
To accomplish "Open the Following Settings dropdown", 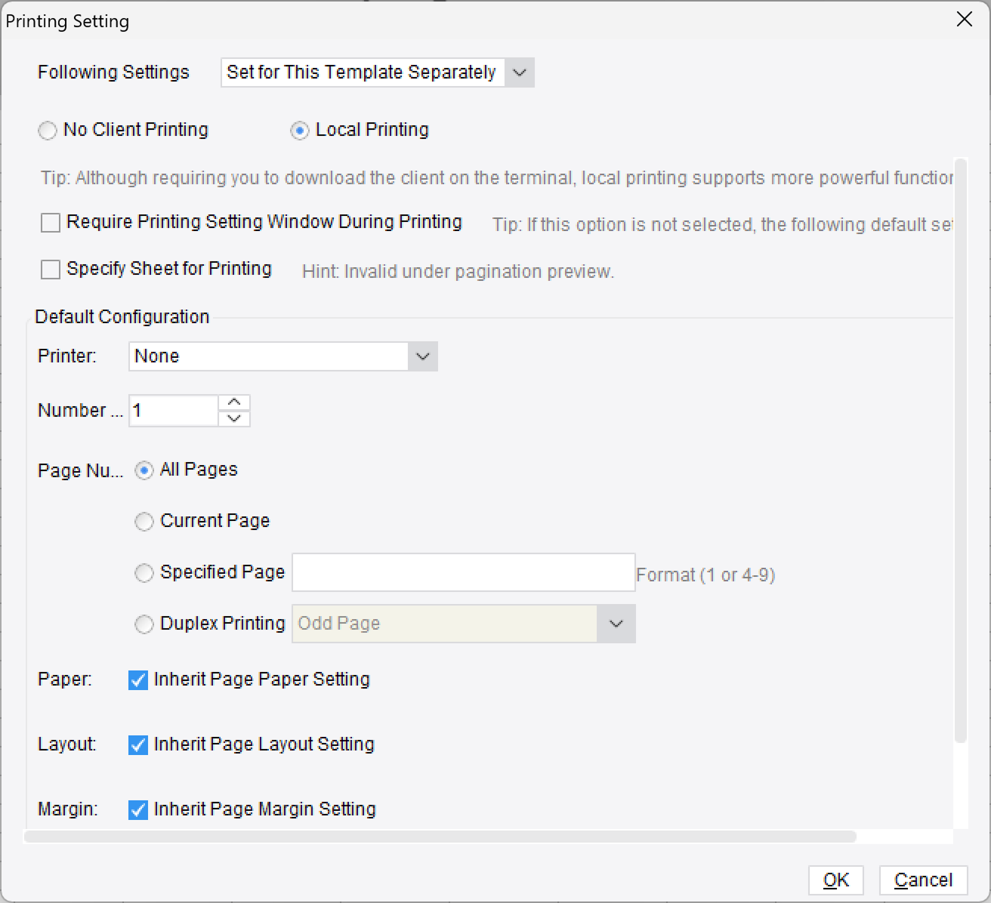I will (x=518, y=72).
